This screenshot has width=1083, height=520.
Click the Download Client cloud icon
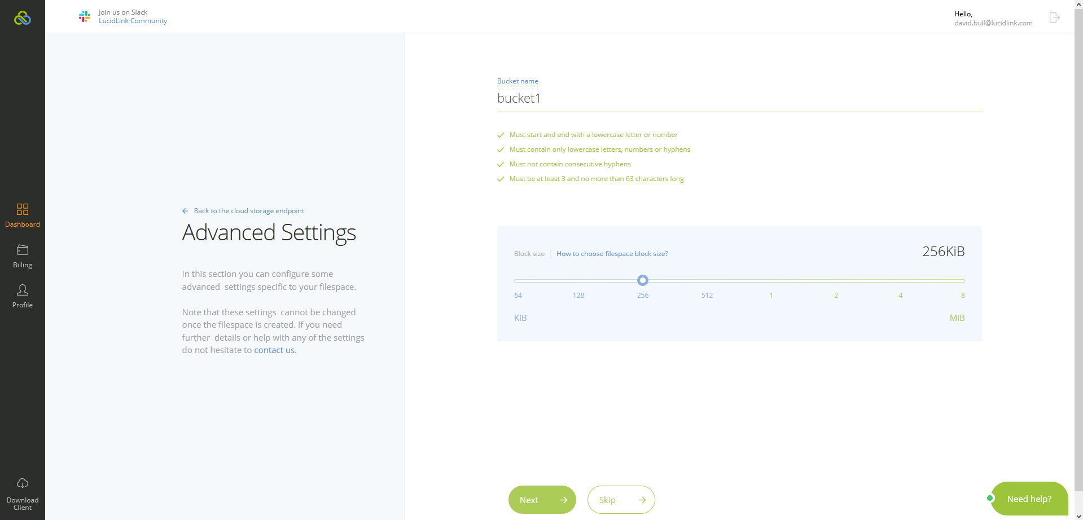click(23, 483)
